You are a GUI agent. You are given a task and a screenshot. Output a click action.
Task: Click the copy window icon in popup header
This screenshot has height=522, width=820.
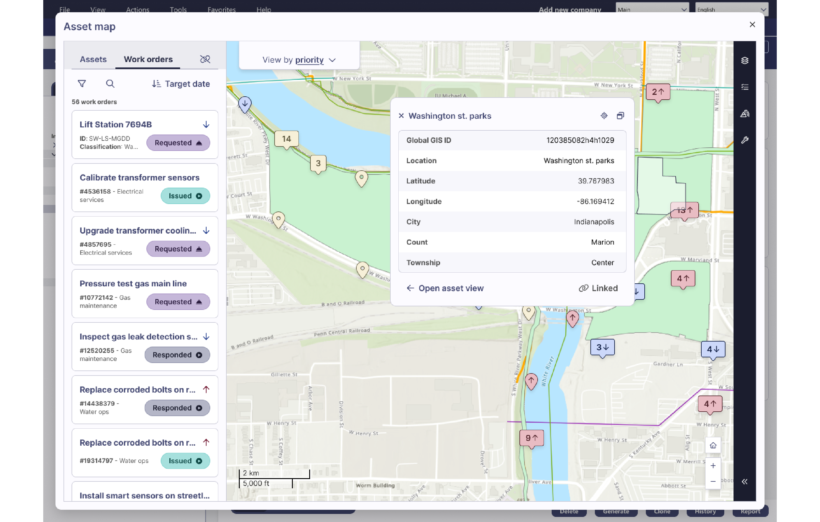[620, 115]
